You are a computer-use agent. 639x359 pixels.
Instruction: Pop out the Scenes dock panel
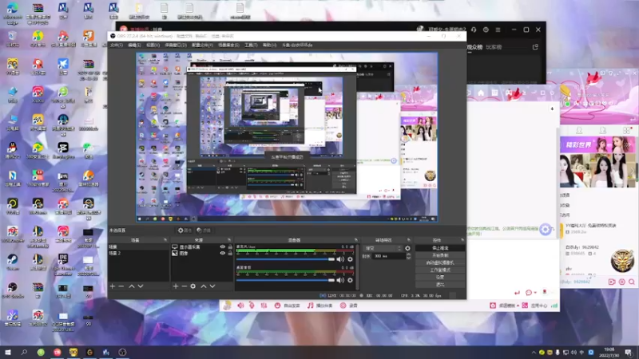pos(165,240)
